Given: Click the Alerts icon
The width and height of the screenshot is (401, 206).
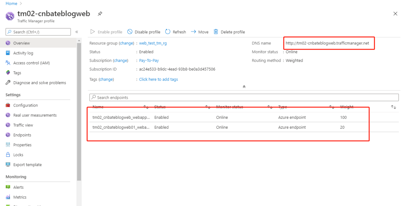Looking at the screenshot, I should 8,187.
